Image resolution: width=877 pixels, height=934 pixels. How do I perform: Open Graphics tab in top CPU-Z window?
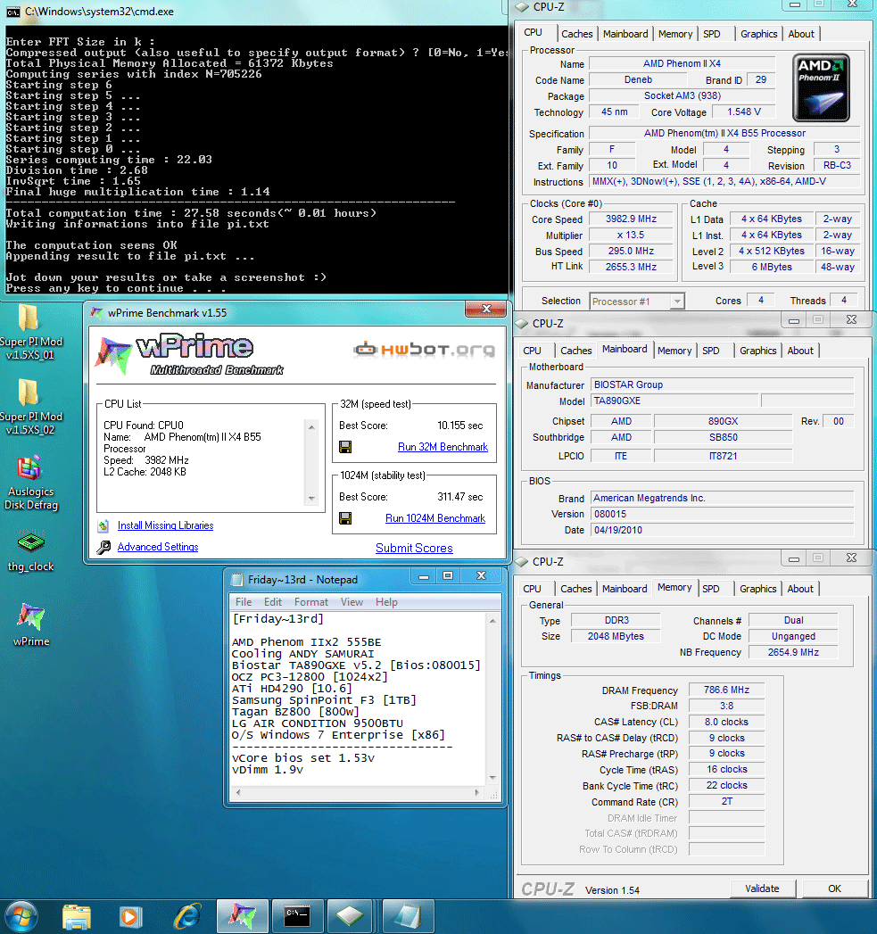[758, 34]
